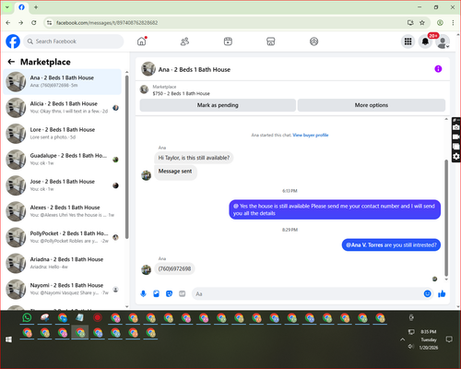This screenshot has width=461, height=369.
Task: Open the Groups icon in top navigation
Action: 313,42
